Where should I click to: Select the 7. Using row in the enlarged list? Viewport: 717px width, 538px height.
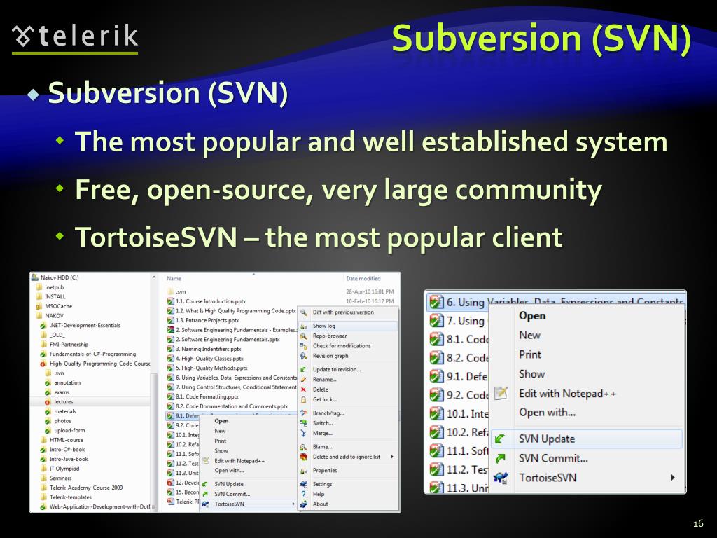[x=459, y=321]
